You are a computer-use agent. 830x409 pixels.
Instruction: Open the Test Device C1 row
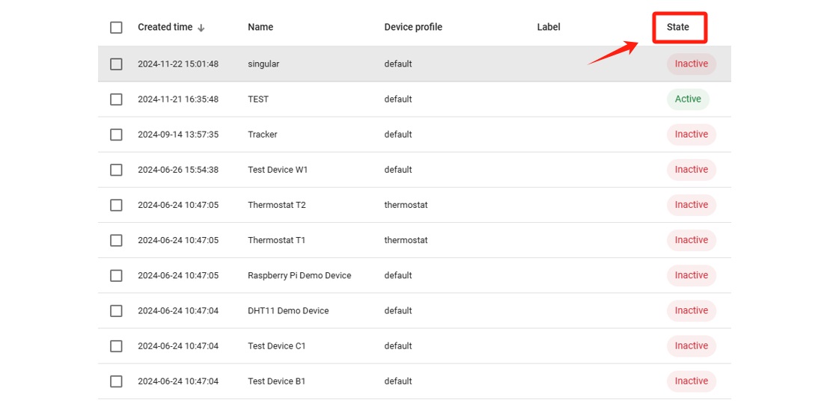pos(277,346)
